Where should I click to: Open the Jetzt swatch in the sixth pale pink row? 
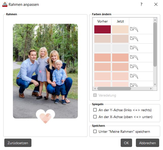point(120,76)
